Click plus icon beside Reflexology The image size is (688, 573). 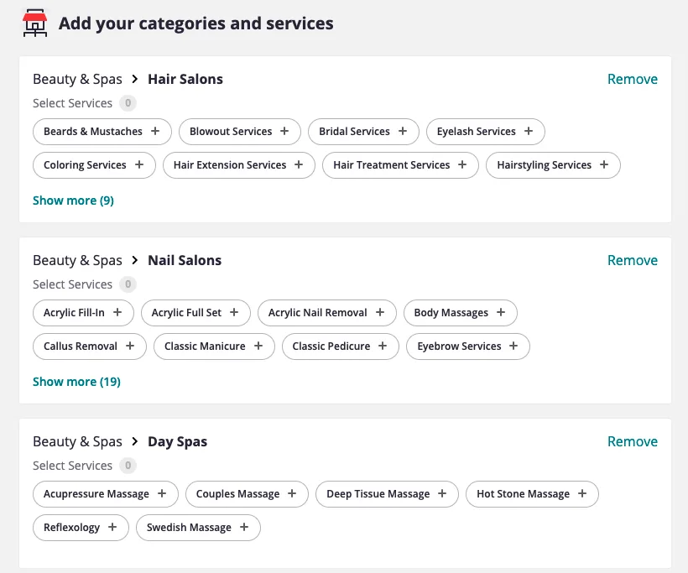tap(112, 527)
